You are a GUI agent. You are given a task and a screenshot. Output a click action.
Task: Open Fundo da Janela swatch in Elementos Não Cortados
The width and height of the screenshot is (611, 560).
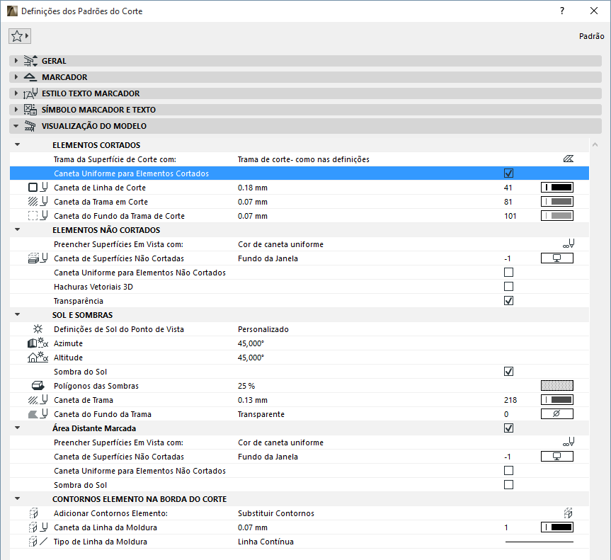tap(556, 258)
